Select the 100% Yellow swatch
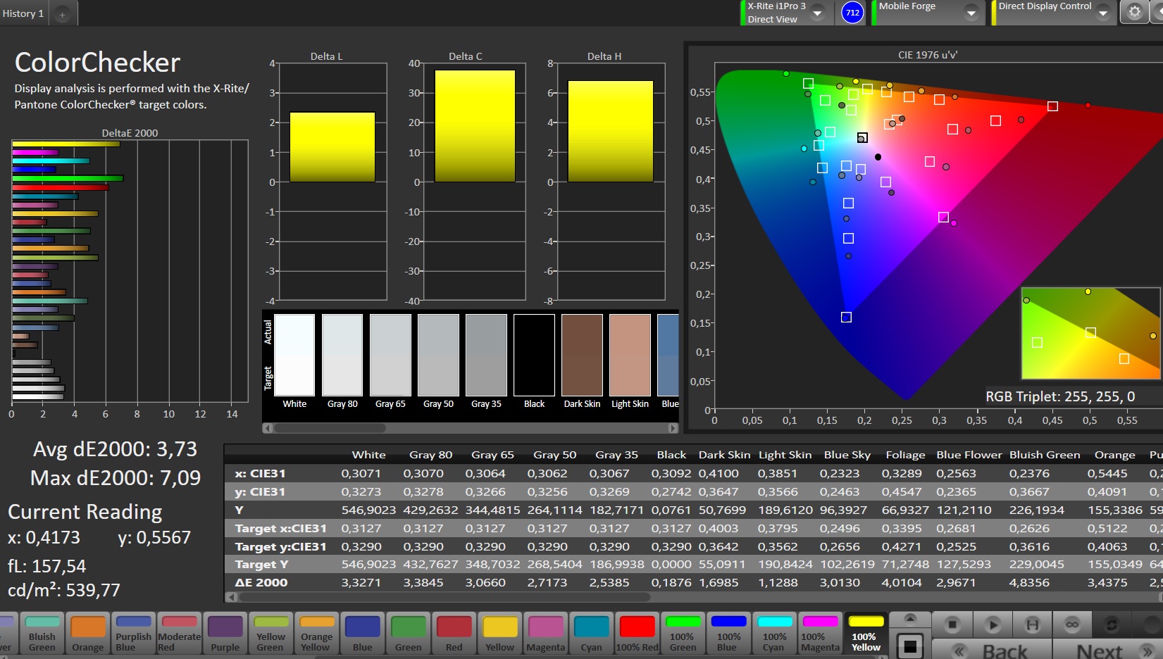Viewport: 1163px width, 659px height. click(866, 633)
